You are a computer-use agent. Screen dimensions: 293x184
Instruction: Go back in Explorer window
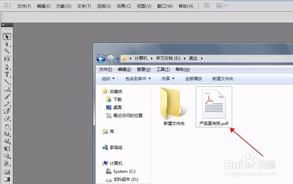click(x=101, y=59)
